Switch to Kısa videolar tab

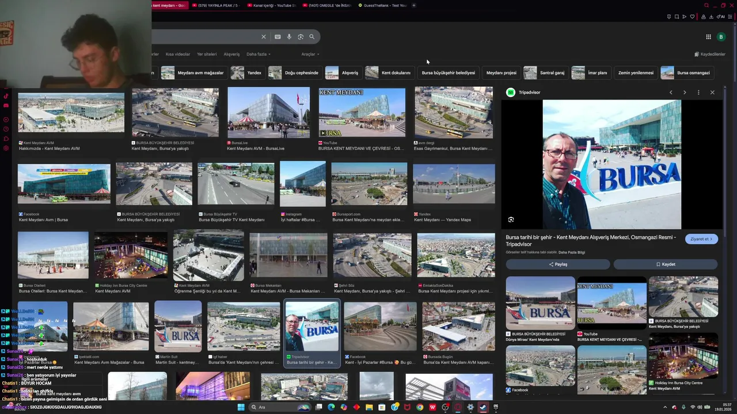(178, 54)
